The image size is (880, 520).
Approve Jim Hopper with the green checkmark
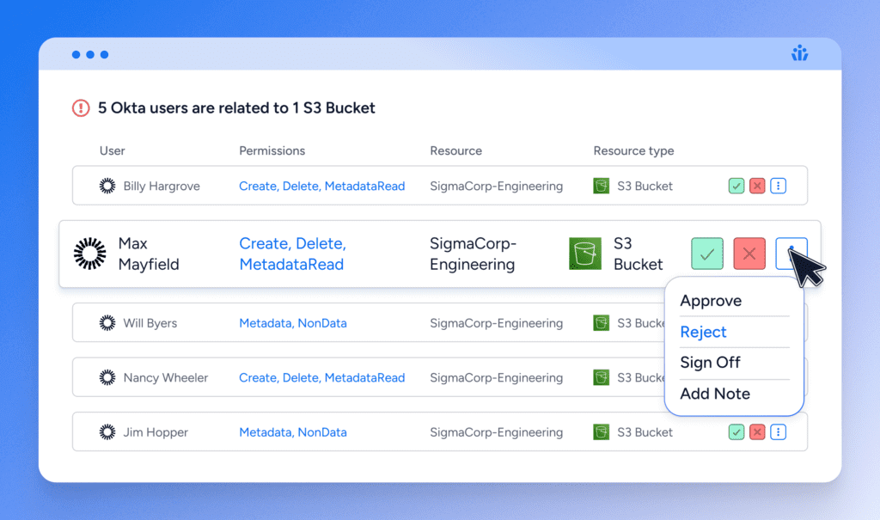coord(736,432)
